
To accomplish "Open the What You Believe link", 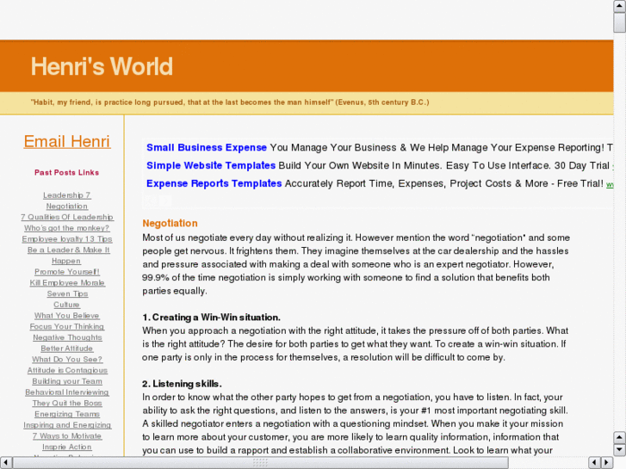I will coord(66,315).
